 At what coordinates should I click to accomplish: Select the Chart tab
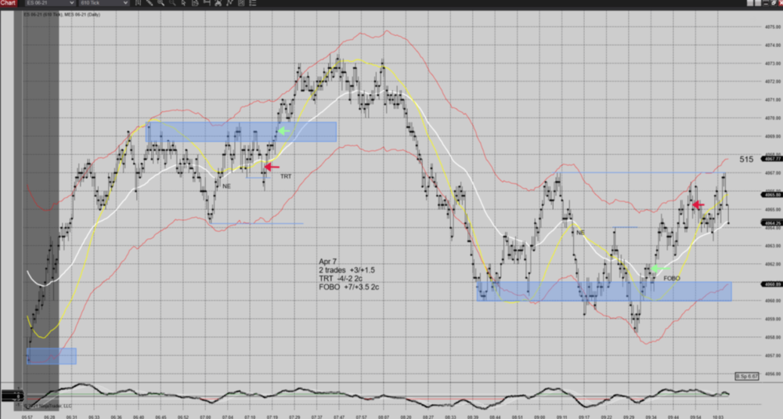coord(9,3)
